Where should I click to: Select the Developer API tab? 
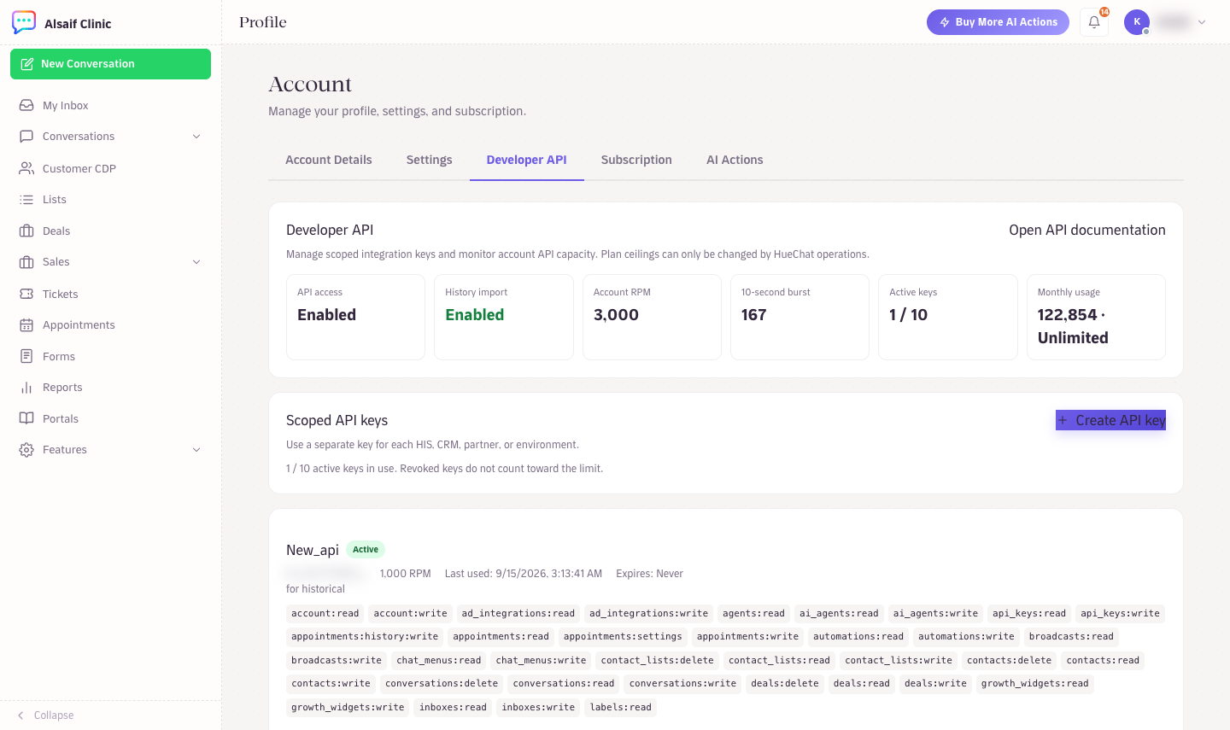(527, 160)
